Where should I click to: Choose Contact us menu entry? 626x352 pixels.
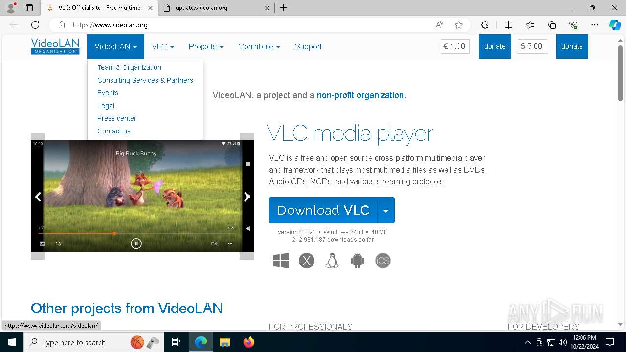114,131
